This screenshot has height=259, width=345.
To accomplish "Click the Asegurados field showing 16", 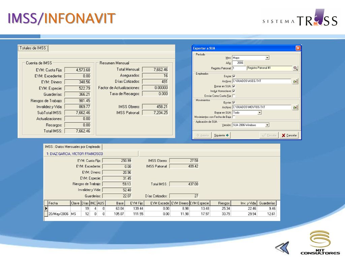I will [x=155, y=76].
